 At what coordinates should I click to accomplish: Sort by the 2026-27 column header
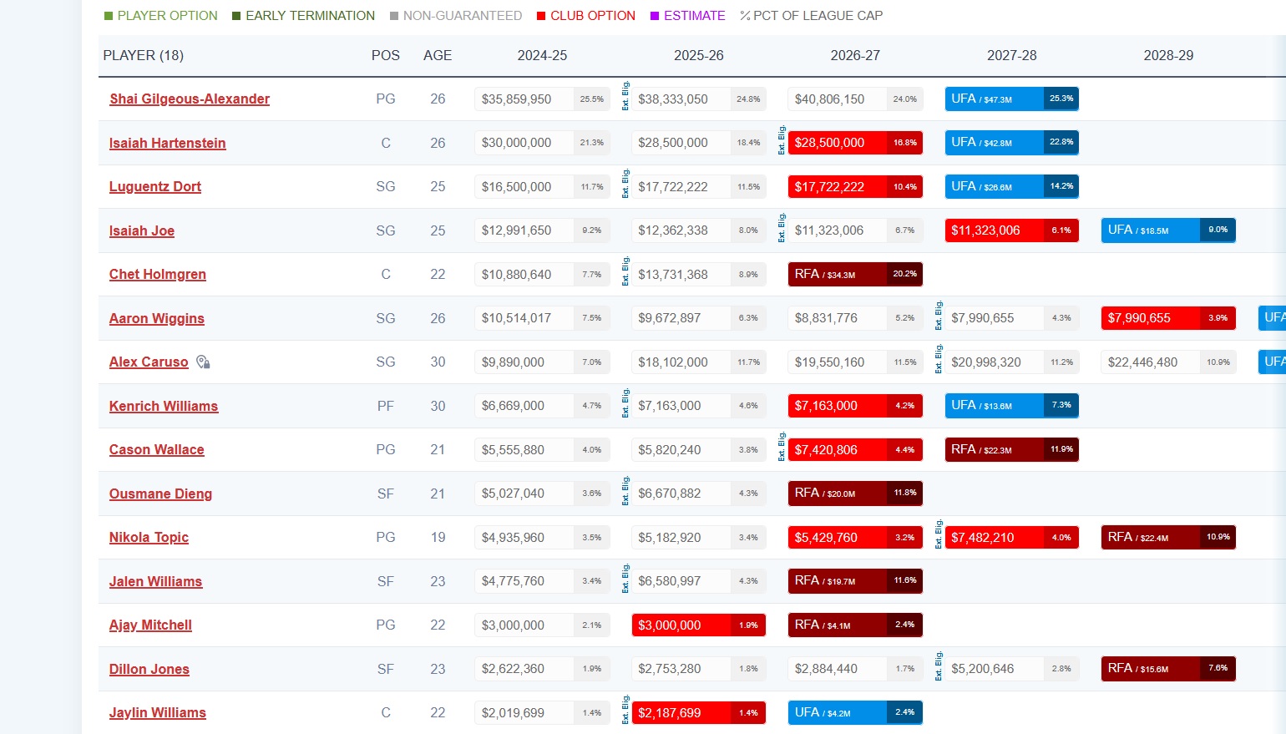[855, 55]
